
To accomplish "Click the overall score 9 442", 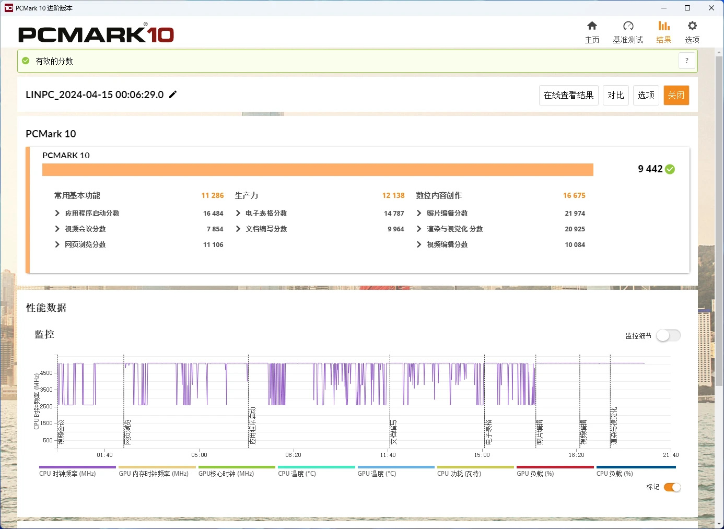I will pos(650,169).
